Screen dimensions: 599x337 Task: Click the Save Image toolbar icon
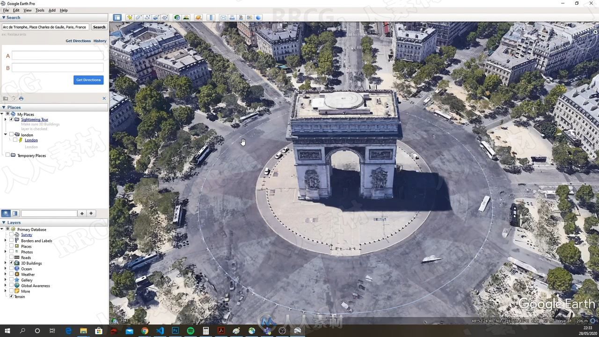tap(241, 17)
